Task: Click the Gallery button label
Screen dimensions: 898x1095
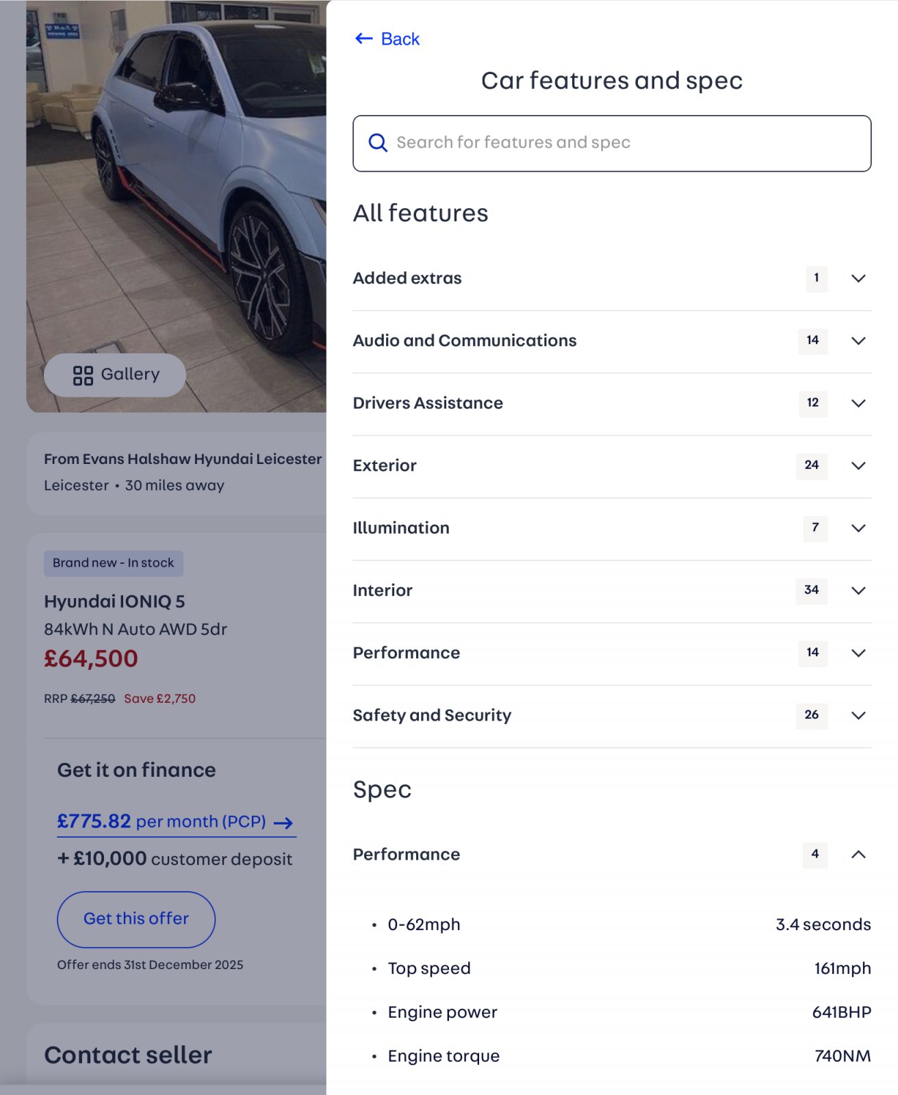Action: pyautogui.click(x=130, y=374)
